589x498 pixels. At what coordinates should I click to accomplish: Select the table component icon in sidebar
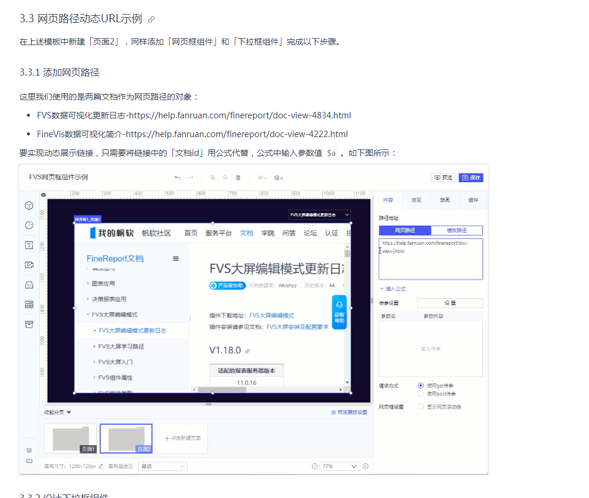tap(29, 304)
